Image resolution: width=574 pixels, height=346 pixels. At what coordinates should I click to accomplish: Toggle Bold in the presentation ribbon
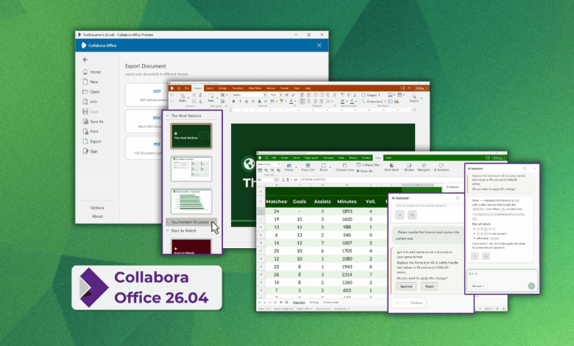click(233, 102)
